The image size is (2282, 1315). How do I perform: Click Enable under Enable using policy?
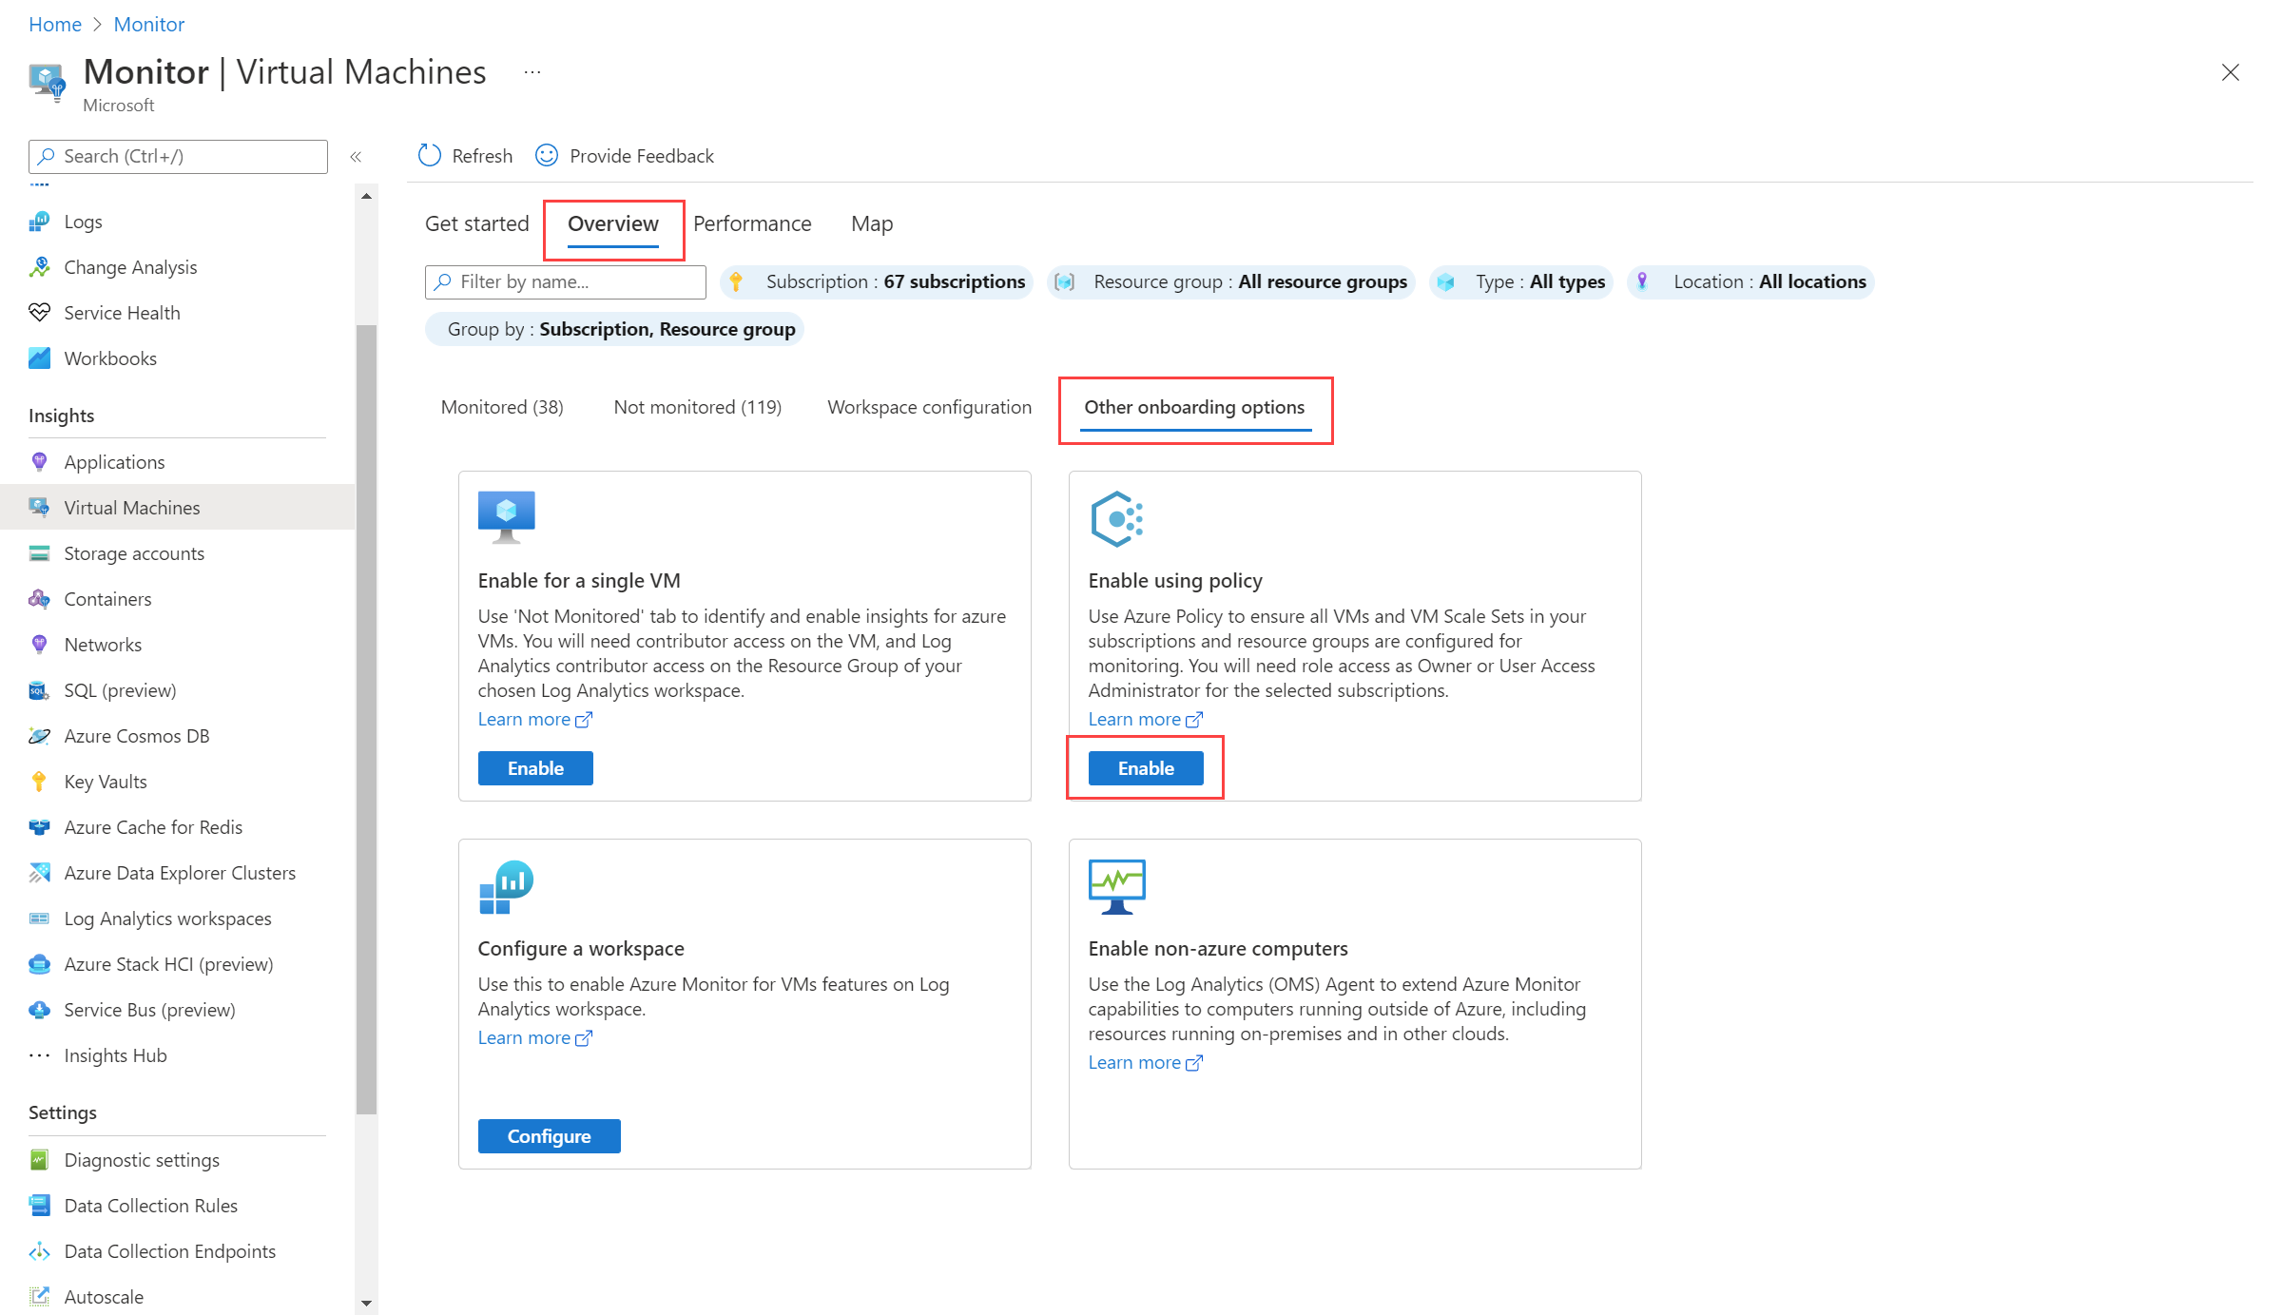point(1146,768)
